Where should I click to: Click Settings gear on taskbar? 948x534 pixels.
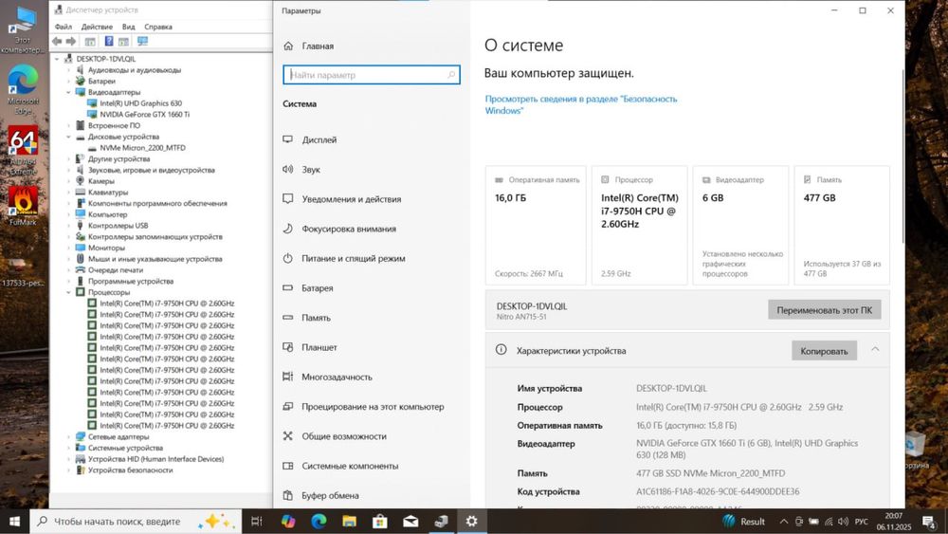click(471, 522)
